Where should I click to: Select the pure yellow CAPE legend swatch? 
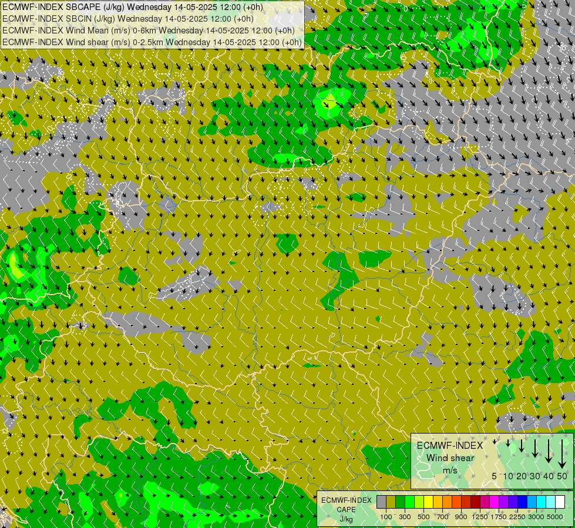pos(429,502)
